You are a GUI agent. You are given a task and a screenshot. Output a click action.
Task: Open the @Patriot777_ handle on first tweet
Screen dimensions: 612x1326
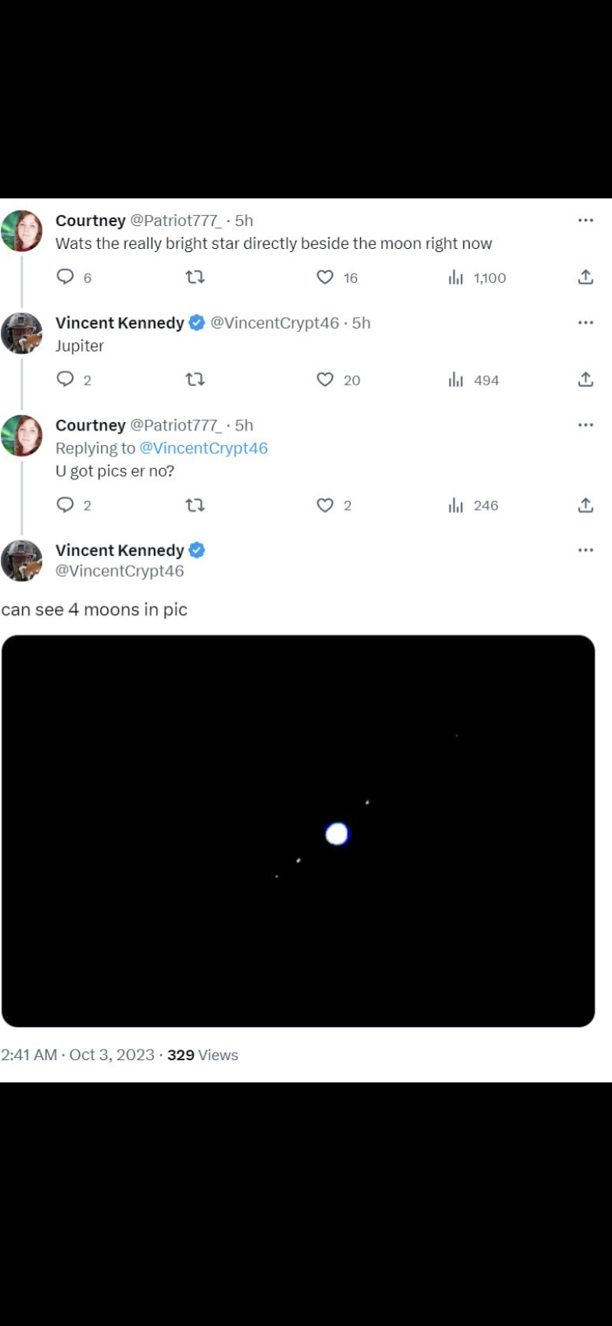(x=175, y=221)
